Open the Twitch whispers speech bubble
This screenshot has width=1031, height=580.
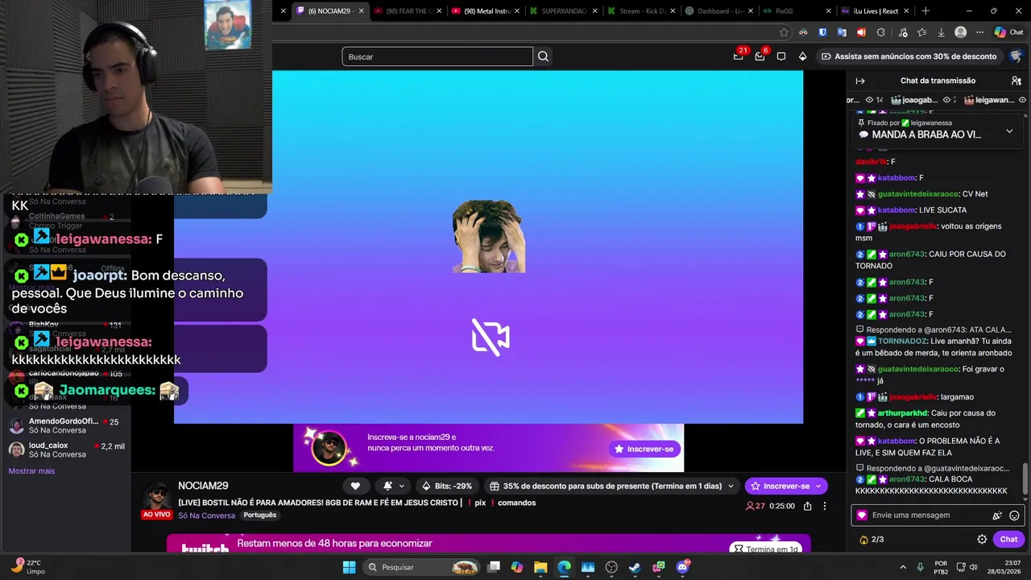[x=781, y=56]
